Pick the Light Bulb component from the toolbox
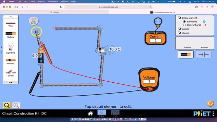Viewport: 217px width, 122px height. (x=11, y=48)
